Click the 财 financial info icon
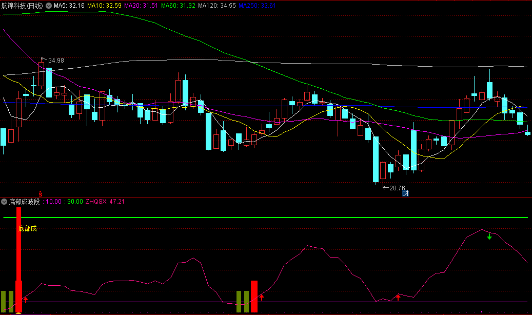Screen dimensions: 532x315 (x=405, y=193)
